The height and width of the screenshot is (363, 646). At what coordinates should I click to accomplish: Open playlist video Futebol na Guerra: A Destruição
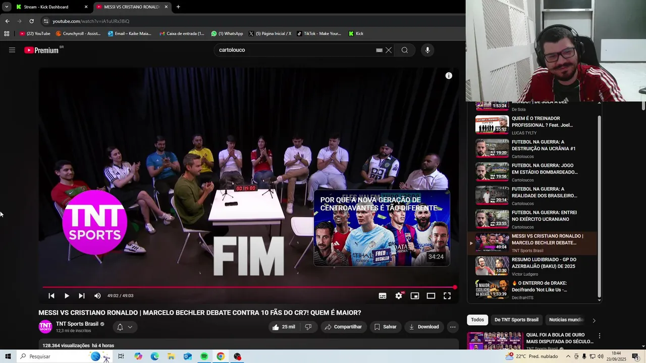pyautogui.click(x=533, y=148)
